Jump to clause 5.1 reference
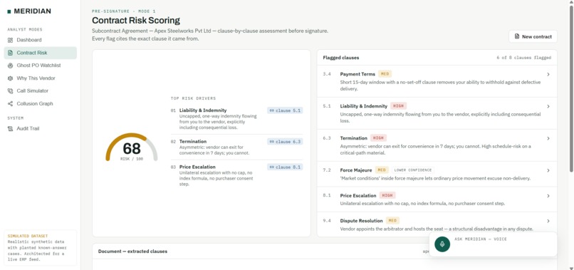574x270 pixels. point(285,110)
